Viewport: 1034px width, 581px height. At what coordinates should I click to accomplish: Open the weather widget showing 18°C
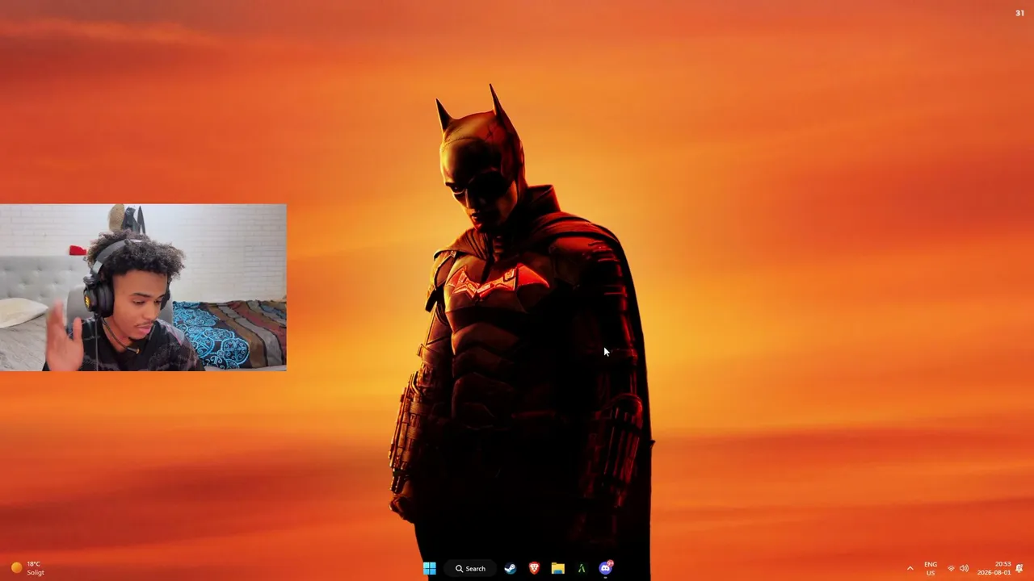(x=27, y=568)
